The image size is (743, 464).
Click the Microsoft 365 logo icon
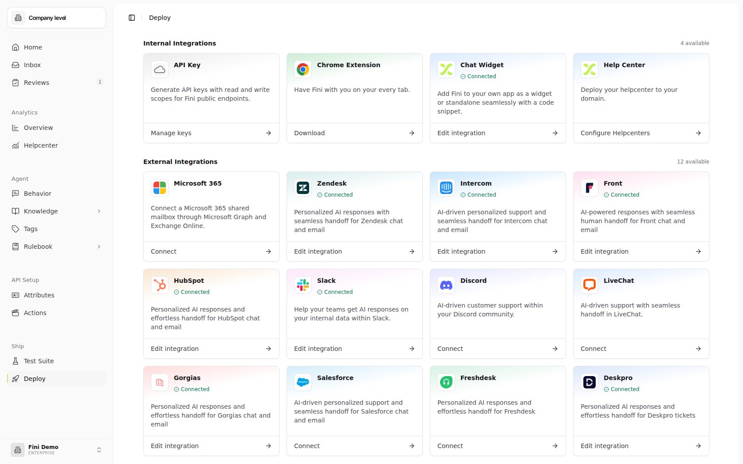click(x=160, y=188)
